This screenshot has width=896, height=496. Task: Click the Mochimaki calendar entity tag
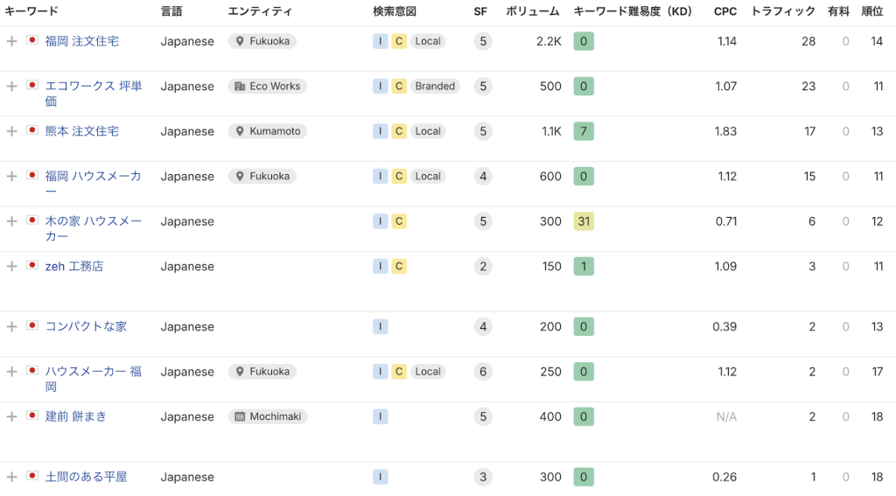pyautogui.click(x=267, y=416)
